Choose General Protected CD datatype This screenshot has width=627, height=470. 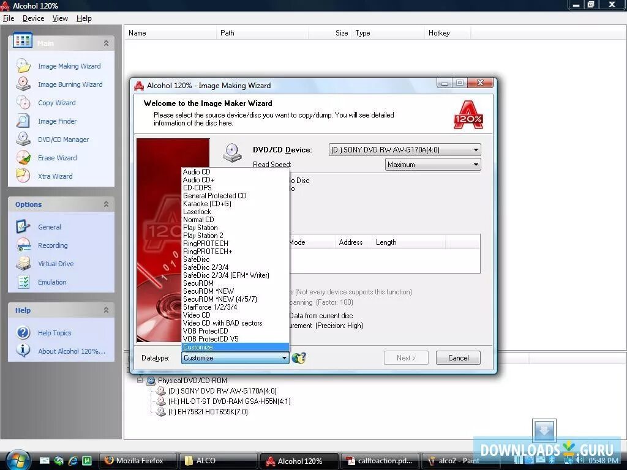coord(235,196)
